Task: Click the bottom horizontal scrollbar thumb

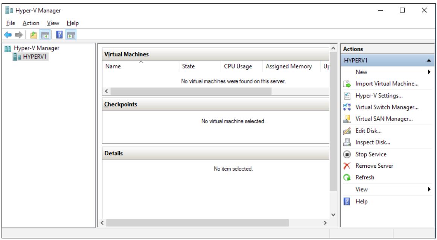Action: 198,223
